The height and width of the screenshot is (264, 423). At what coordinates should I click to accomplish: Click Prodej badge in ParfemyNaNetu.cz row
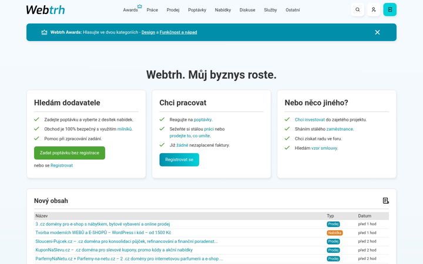tap(333, 259)
